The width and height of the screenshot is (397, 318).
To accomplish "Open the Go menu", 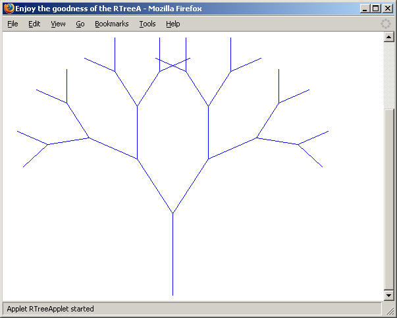I will pos(80,24).
